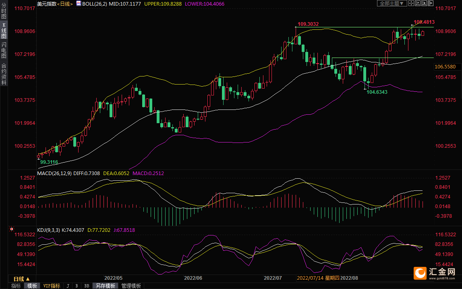
Task: Click the 2022/06 time axis label
Action: (193, 278)
